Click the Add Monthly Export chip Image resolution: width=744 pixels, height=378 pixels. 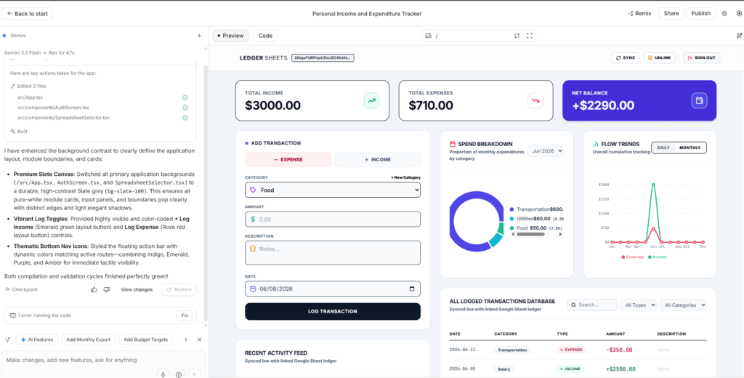click(x=88, y=339)
